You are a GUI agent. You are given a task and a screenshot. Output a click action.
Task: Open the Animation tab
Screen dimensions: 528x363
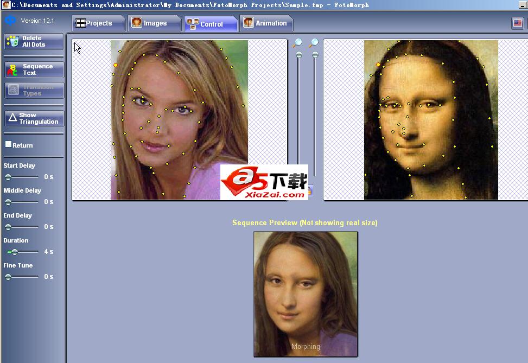click(266, 23)
